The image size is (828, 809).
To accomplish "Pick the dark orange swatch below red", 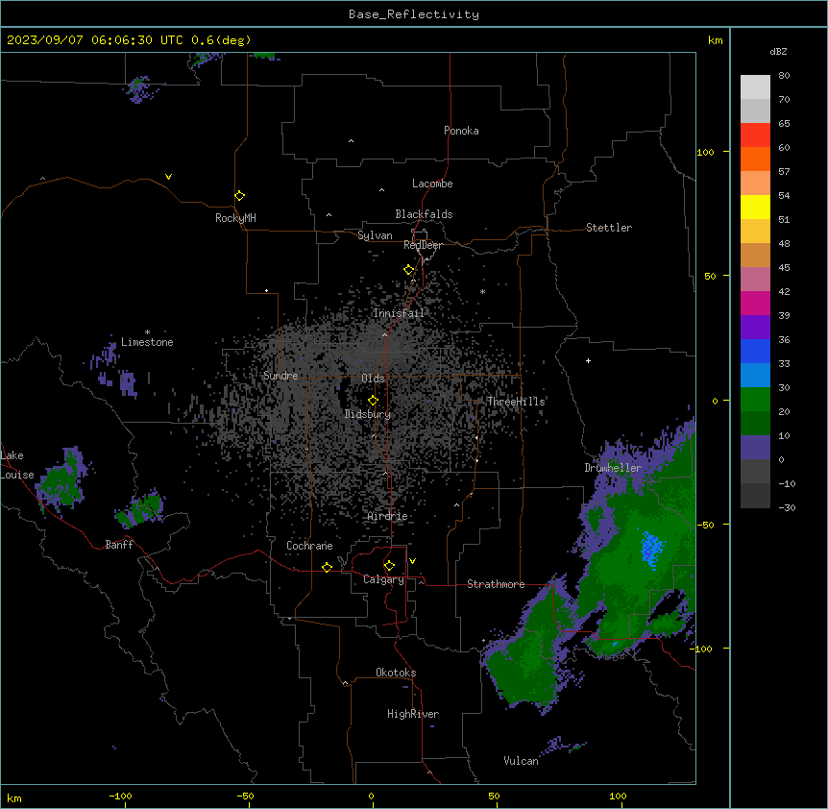I will pyautogui.click(x=755, y=159).
